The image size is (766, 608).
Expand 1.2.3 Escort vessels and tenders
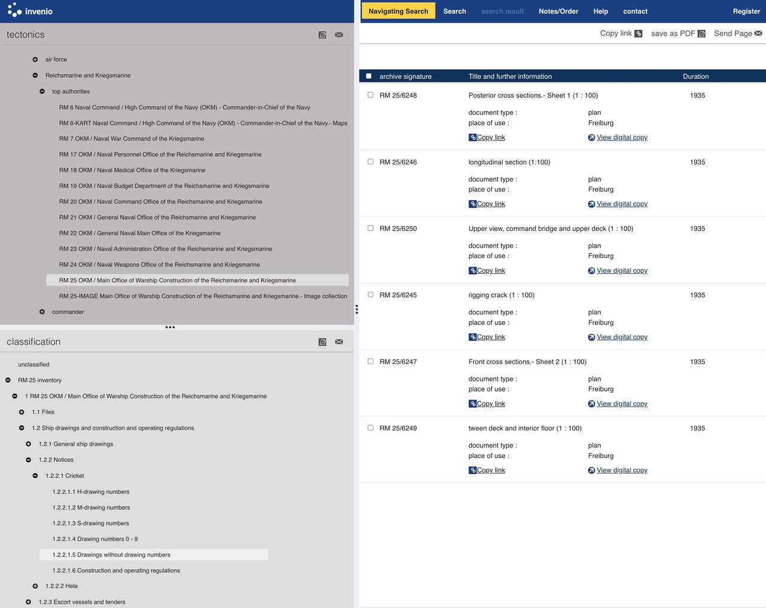[x=28, y=602]
